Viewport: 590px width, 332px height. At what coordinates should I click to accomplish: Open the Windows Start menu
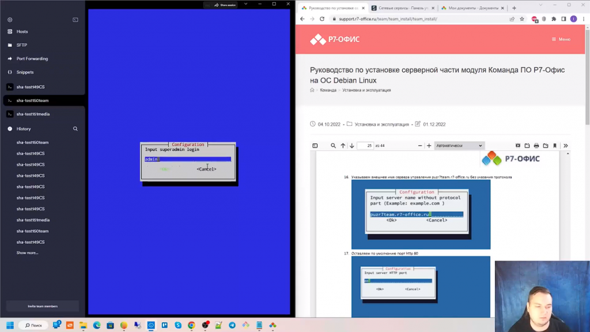pyautogui.click(x=10, y=325)
